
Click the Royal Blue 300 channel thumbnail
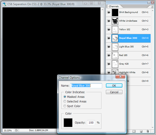tap(115, 38)
